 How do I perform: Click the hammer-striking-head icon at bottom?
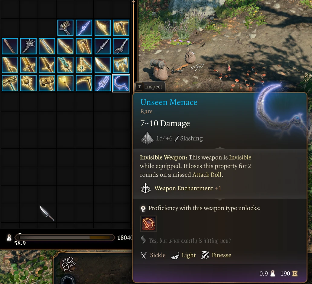[68, 264]
